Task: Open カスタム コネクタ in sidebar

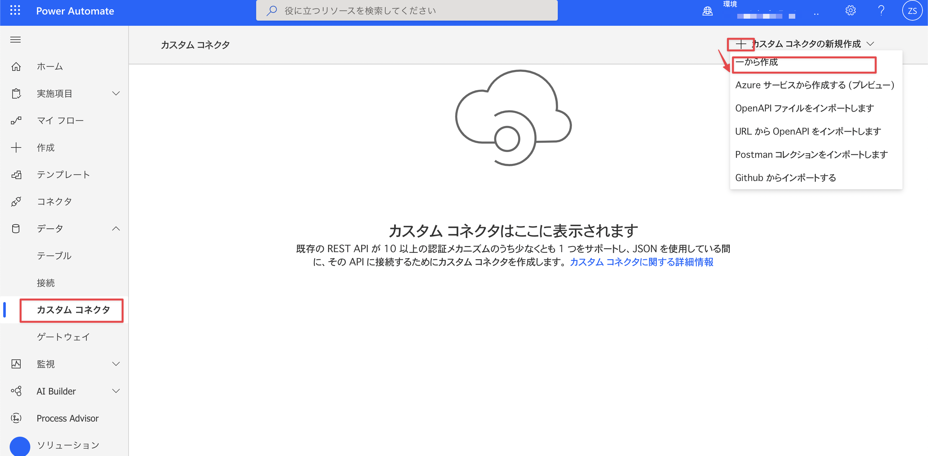Action: [73, 310]
